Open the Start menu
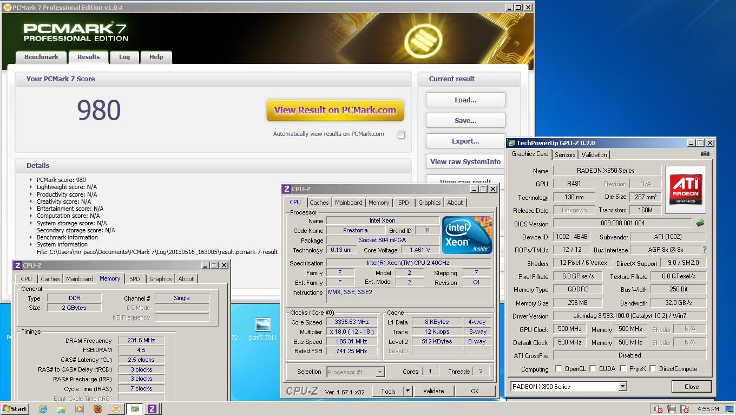This screenshot has width=736, height=416. click(x=15, y=409)
